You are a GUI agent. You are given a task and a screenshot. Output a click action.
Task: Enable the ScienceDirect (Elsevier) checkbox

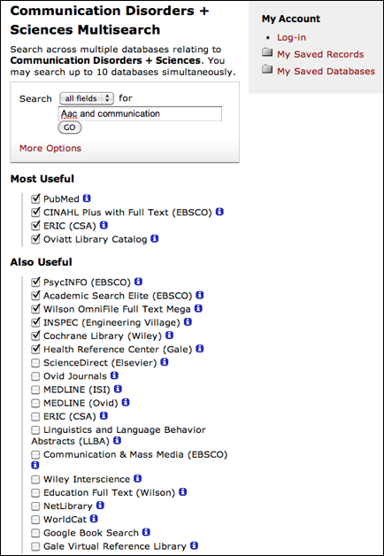pyautogui.click(x=35, y=363)
